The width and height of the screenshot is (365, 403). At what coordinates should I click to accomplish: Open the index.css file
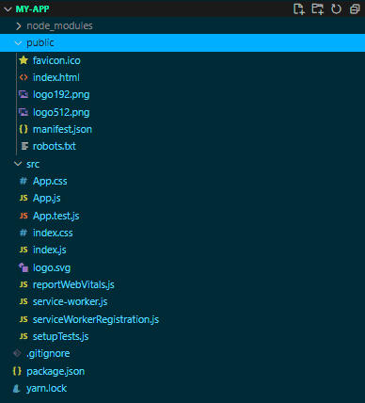pyautogui.click(x=53, y=233)
